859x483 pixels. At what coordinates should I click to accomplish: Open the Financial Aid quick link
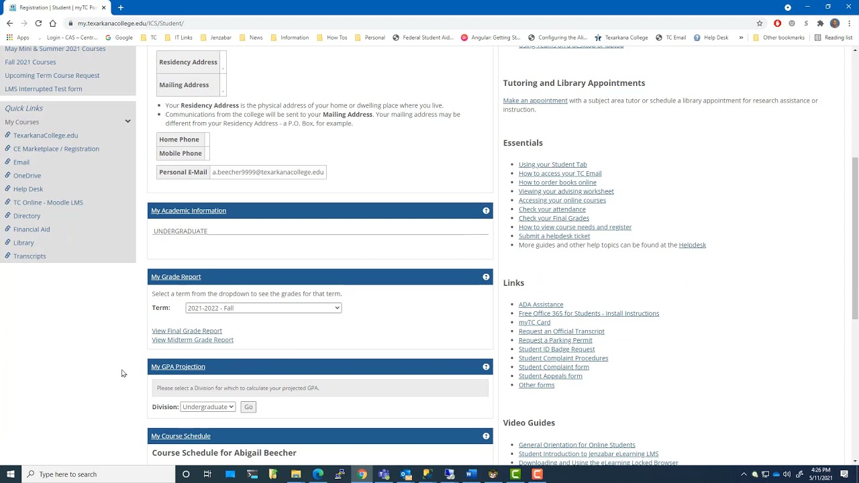point(32,229)
